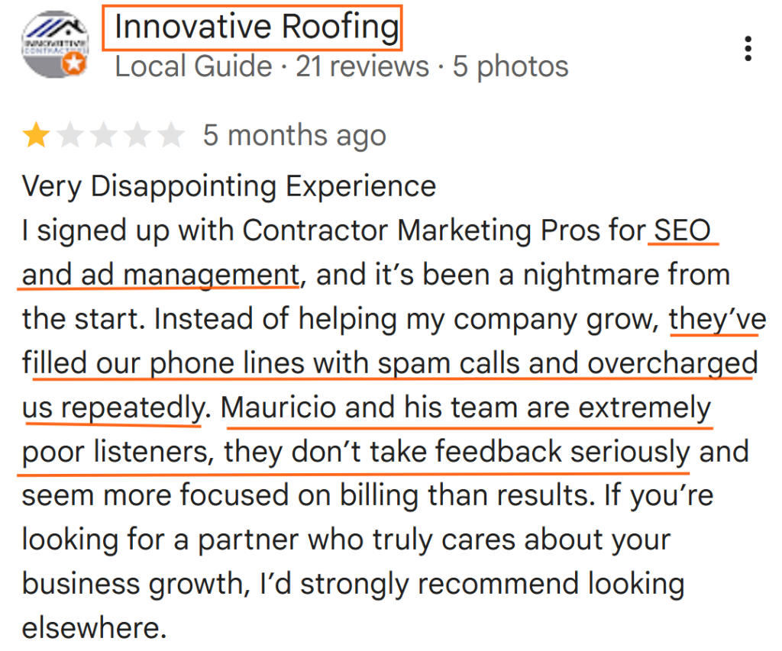The image size is (782, 651).
Task: Open the three-dot review options menu
Action: tap(748, 48)
